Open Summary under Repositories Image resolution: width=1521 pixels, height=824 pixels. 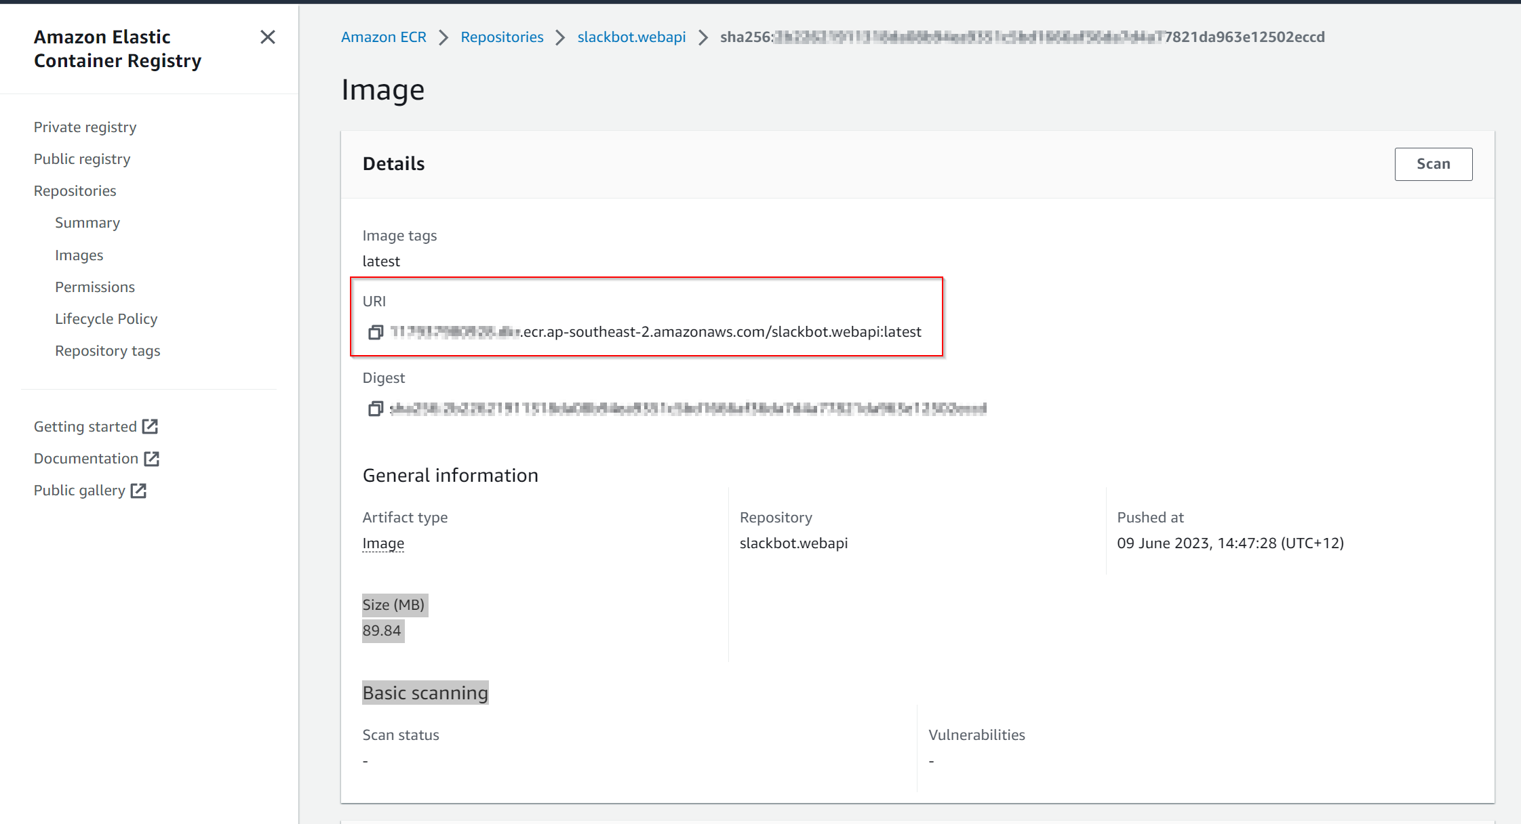click(x=87, y=223)
